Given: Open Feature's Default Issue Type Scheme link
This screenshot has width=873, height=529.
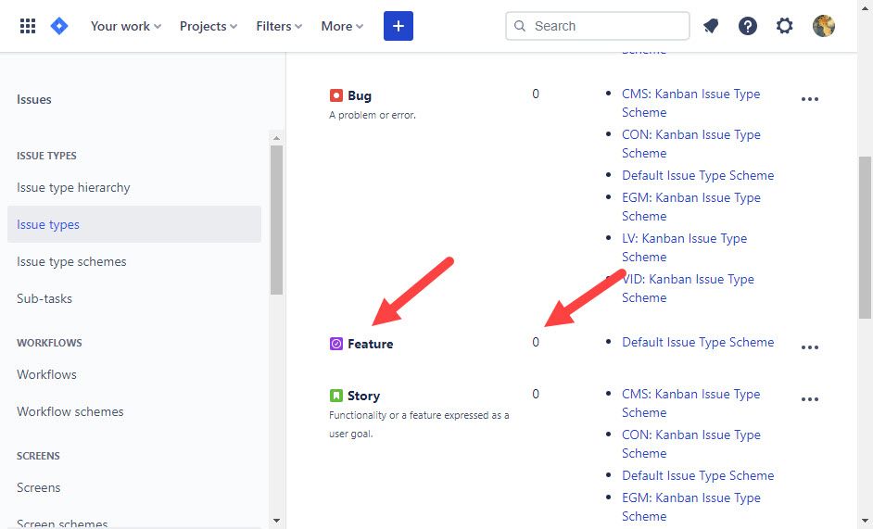Looking at the screenshot, I should pos(698,342).
